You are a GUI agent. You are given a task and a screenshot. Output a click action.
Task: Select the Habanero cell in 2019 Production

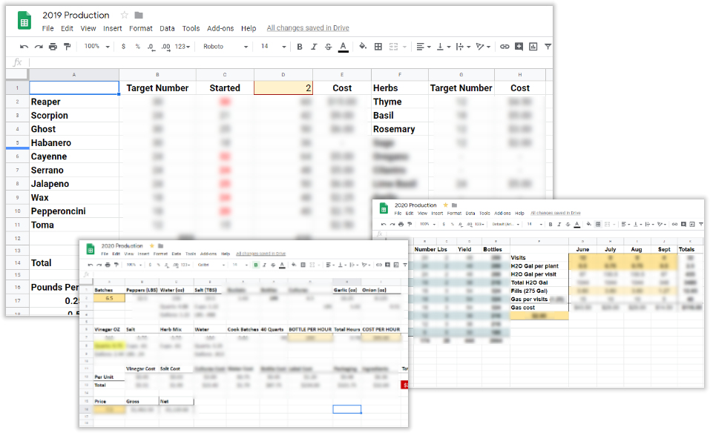point(73,143)
